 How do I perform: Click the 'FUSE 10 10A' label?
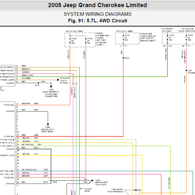190,38
